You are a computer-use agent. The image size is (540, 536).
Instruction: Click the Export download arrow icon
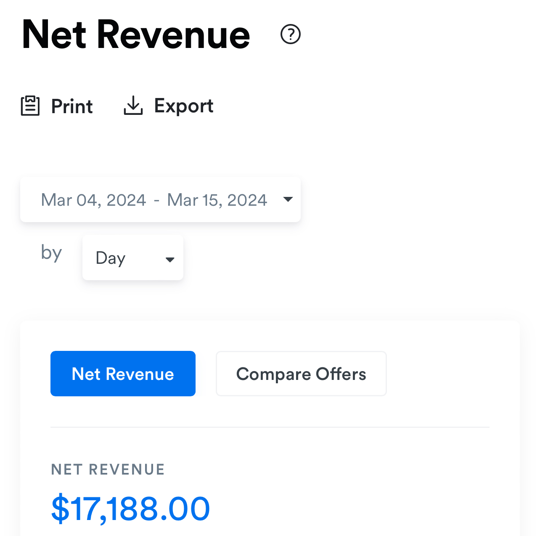pos(133,106)
